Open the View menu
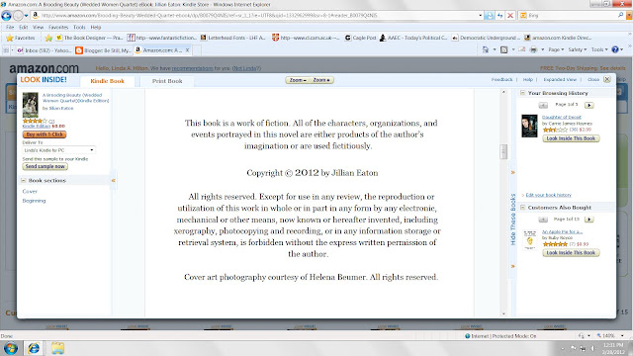Screen dimensions: 633x356 (x=38, y=27)
